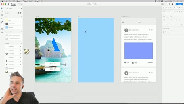Open the View menu
The height and width of the screenshot is (104, 184).
[x=31, y=1]
